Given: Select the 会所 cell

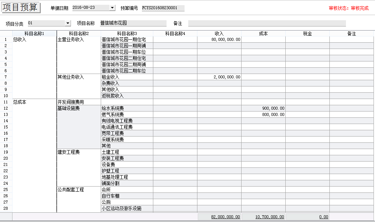Looking at the screenshot, I should [127, 190].
